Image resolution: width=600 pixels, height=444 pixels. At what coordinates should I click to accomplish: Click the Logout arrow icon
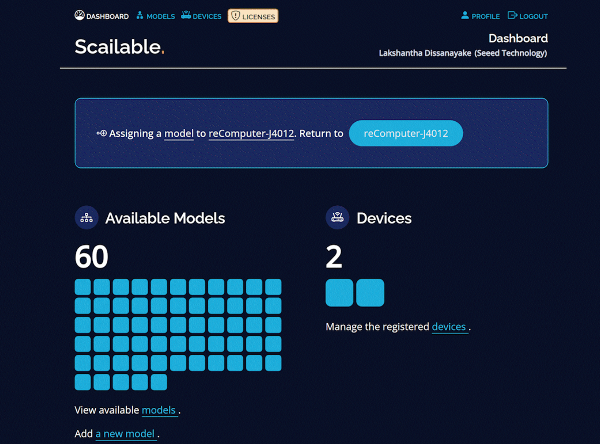click(512, 15)
